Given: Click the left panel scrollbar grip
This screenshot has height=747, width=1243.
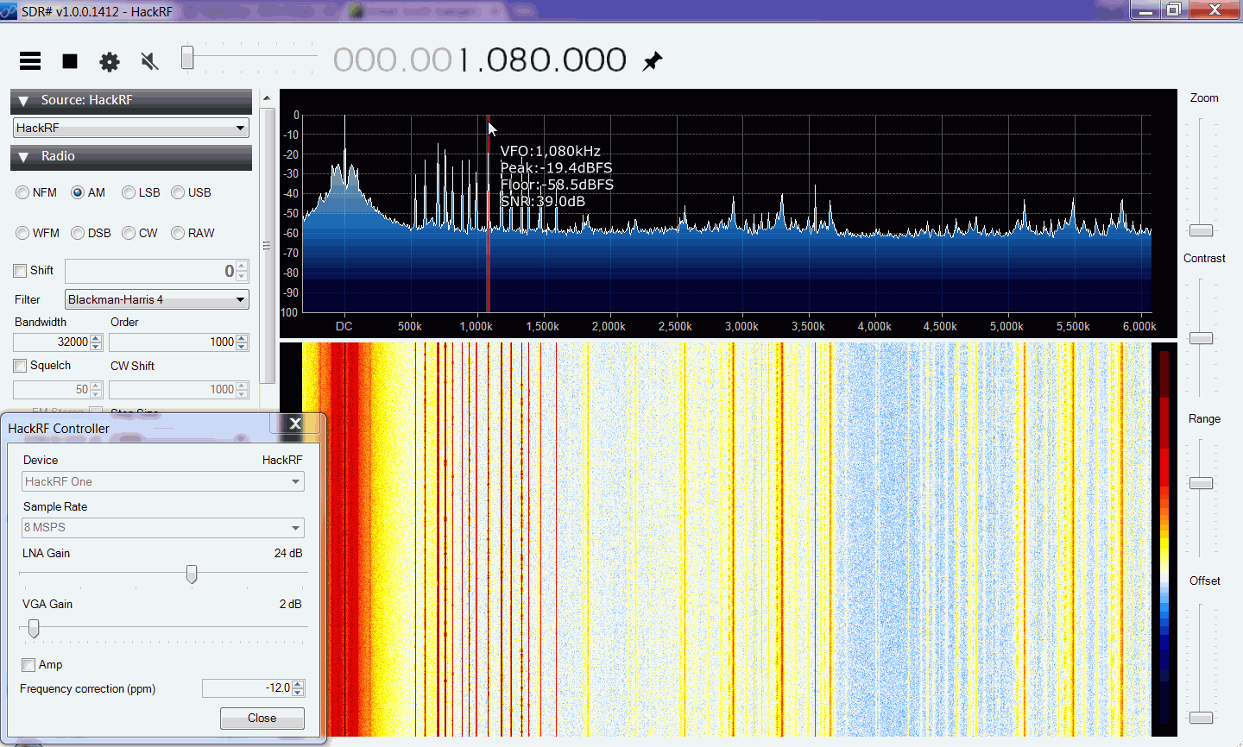Looking at the screenshot, I should tap(267, 246).
